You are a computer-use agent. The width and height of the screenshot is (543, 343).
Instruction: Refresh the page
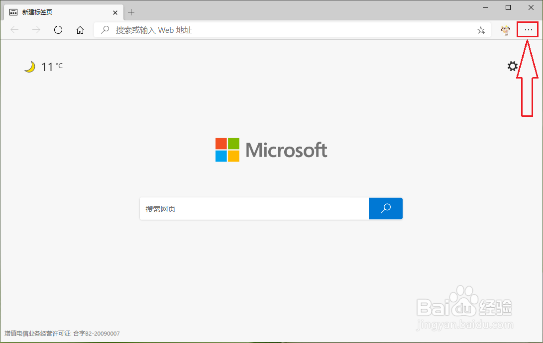coord(58,30)
